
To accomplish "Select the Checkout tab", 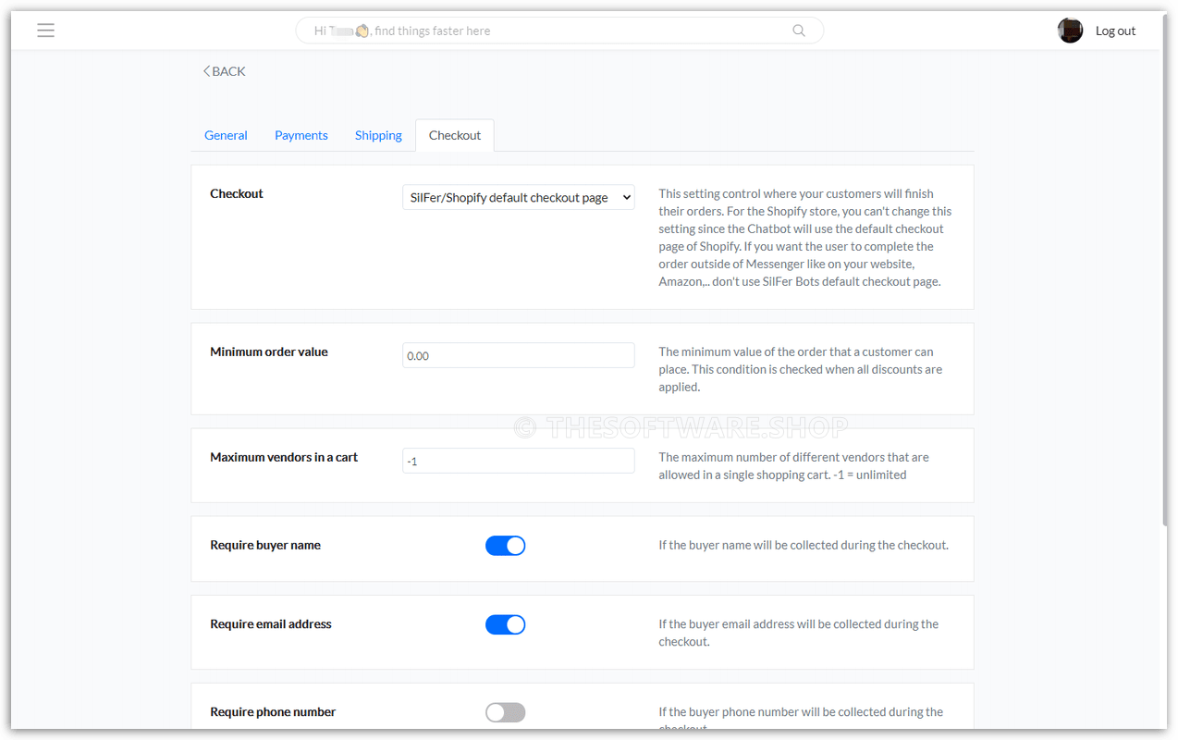I will [454, 135].
